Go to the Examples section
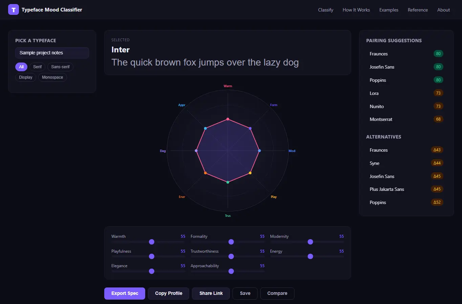 (x=389, y=10)
